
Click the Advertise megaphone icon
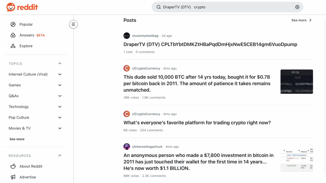click(x=13, y=177)
